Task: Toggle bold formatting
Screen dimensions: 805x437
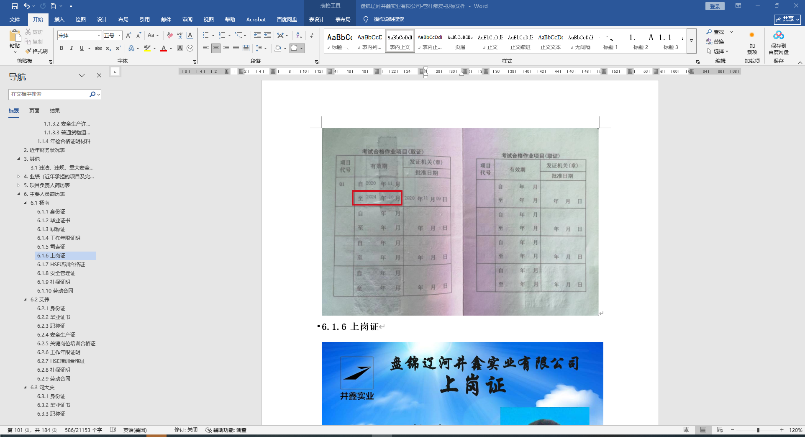Action: pyautogui.click(x=62, y=49)
